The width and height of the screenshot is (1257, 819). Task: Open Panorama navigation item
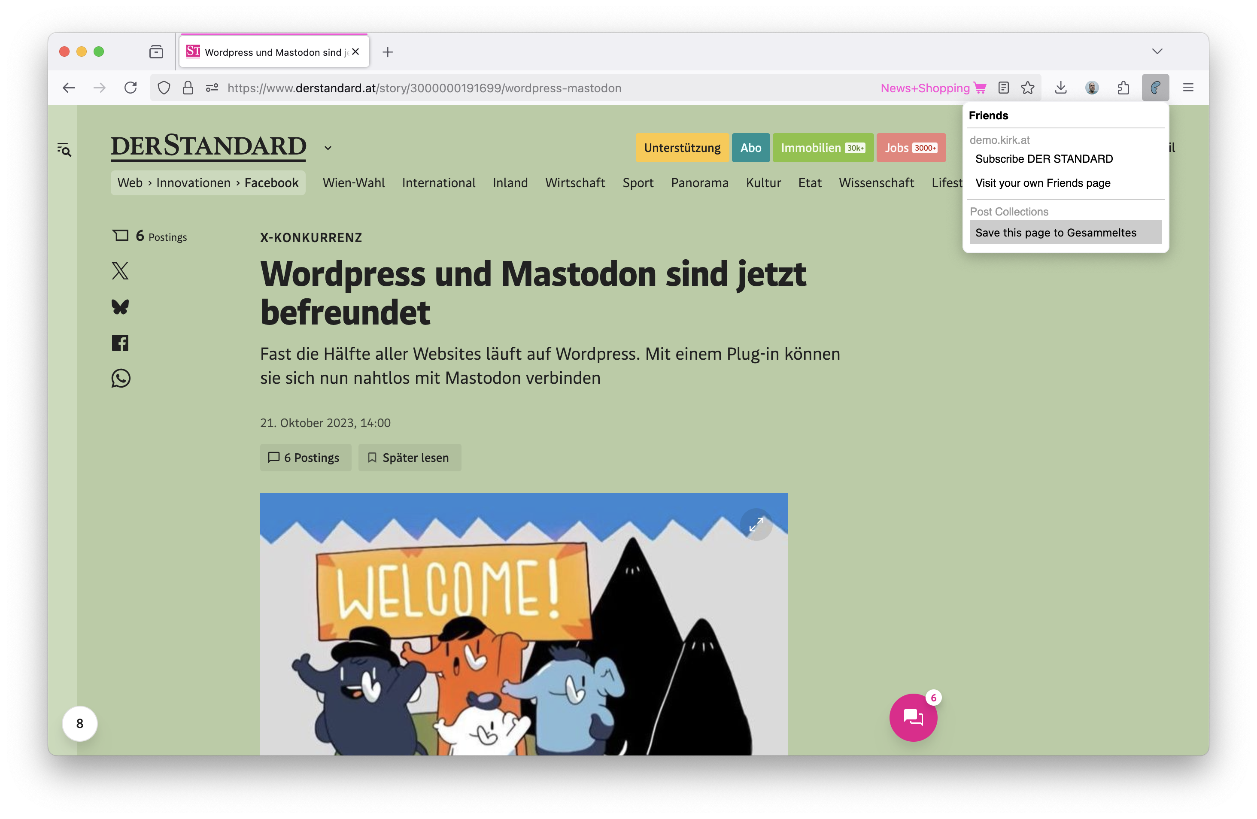pos(699,183)
